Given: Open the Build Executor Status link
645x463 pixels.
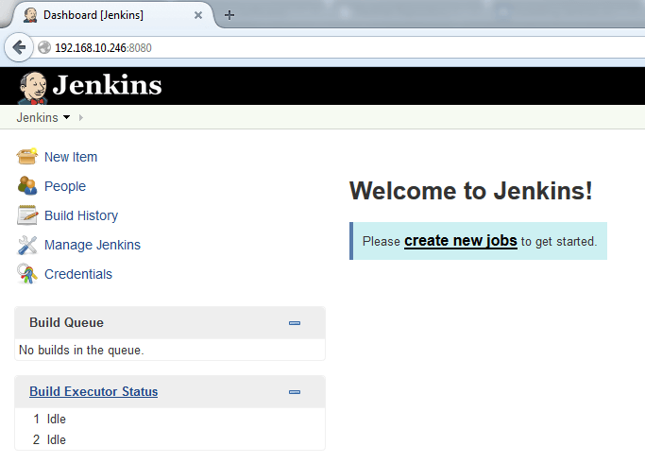Looking at the screenshot, I should [93, 391].
